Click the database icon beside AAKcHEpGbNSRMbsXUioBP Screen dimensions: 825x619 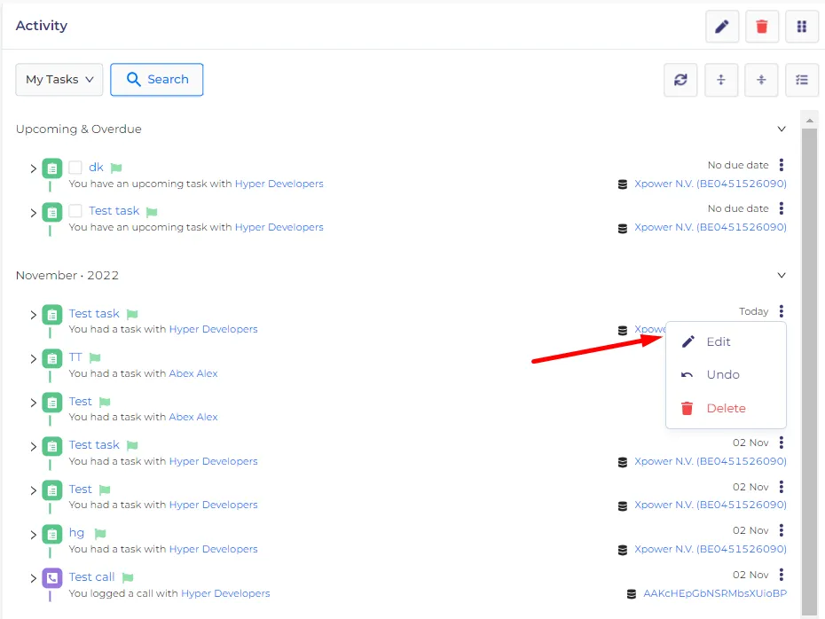632,594
